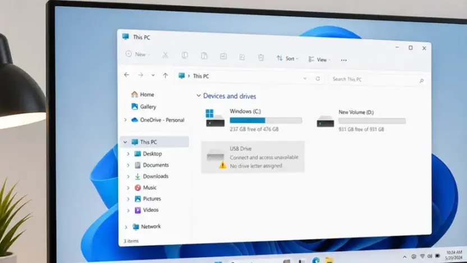This screenshot has width=467, height=263.
Task: Click the Copy icon in toolbar
Action: pyautogui.click(x=185, y=56)
